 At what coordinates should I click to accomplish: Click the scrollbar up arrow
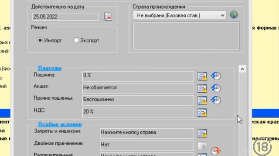pyautogui.click(x=242, y=69)
